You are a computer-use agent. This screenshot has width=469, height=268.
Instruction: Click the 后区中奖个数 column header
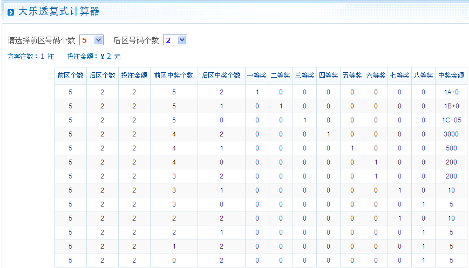(221, 75)
